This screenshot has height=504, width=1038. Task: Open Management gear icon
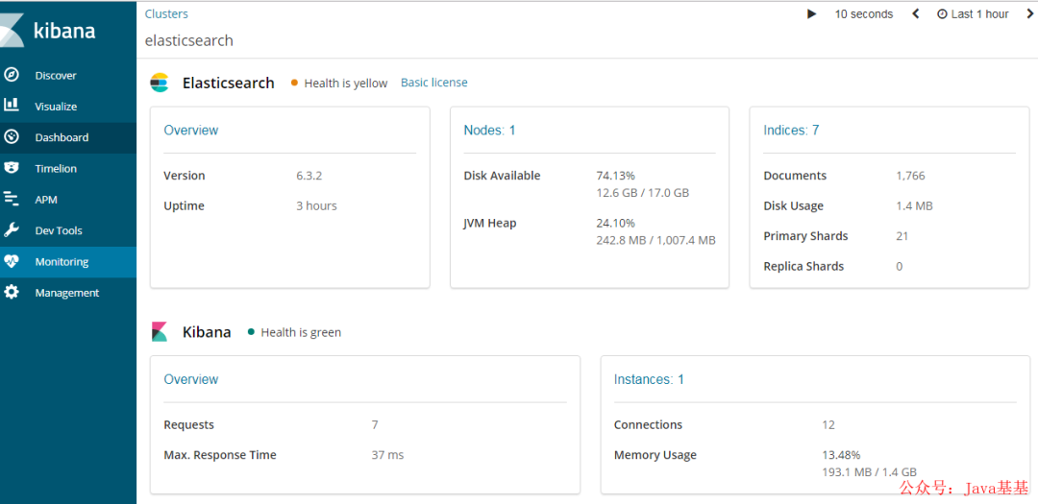pos(12,292)
